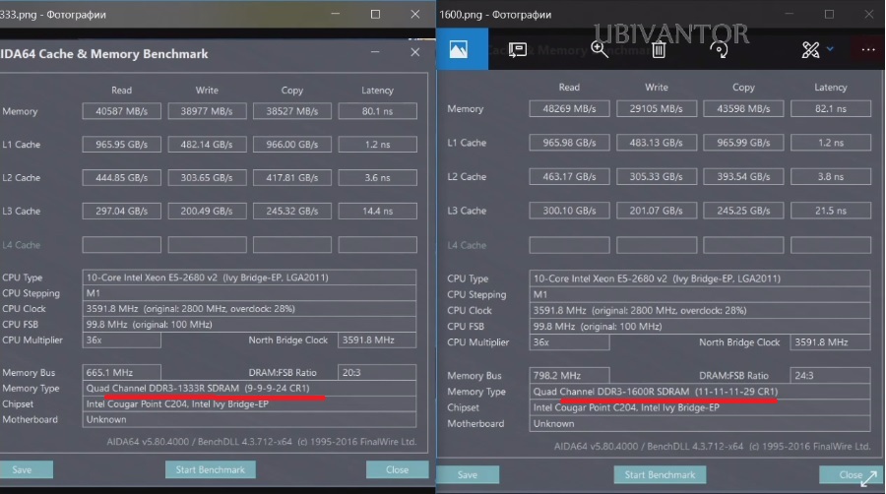This screenshot has height=494, width=886.
Task: Open Edit & Create tool icon
Action: [810, 49]
